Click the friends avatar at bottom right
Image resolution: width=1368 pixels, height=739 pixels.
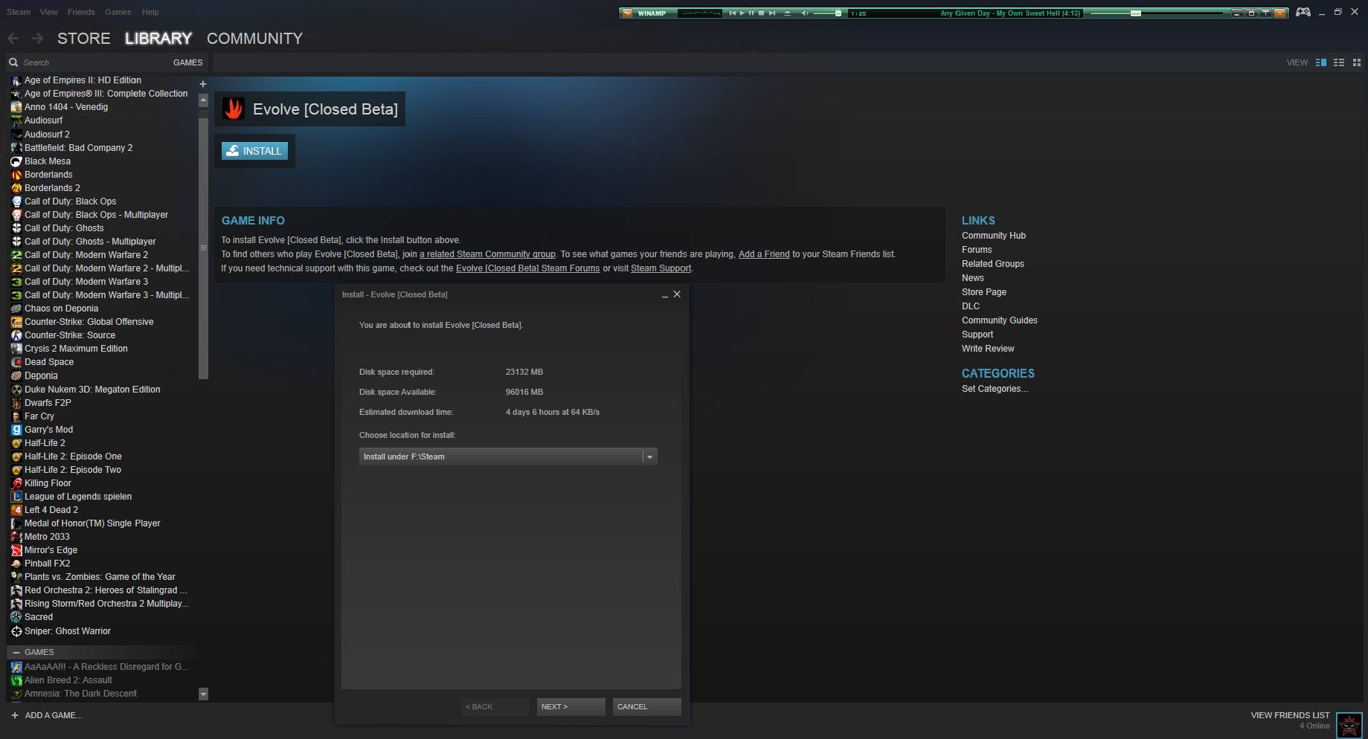[1349, 725]
